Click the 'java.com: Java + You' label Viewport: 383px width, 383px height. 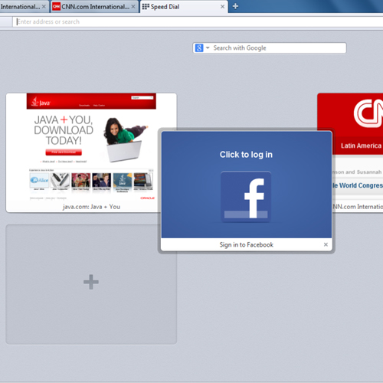91,207
